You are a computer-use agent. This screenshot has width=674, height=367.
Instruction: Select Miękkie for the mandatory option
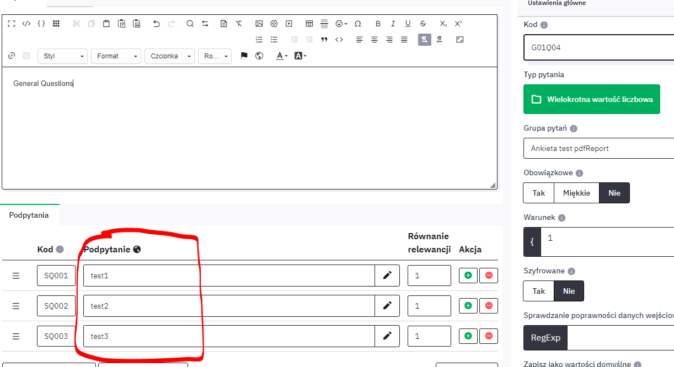coord(576,193)
